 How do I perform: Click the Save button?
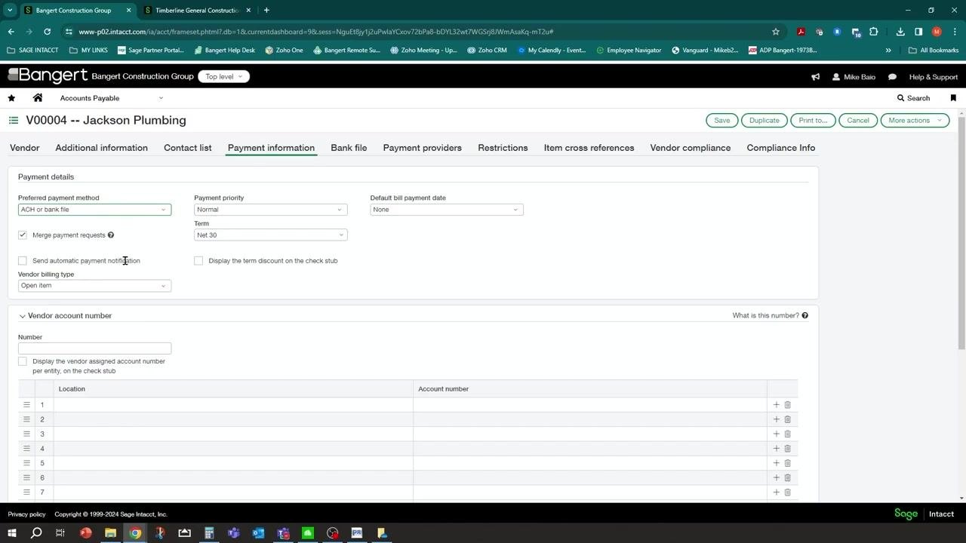point(722,121)
